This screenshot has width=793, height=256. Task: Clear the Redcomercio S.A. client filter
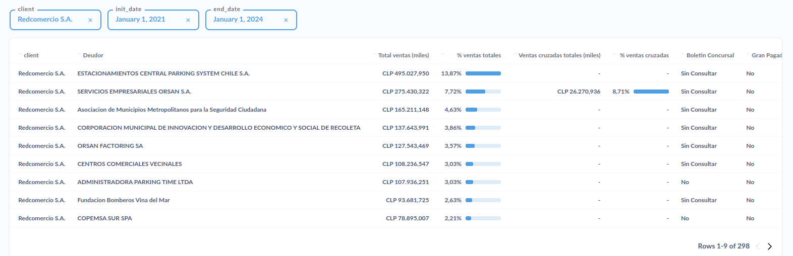click(90, 20)
